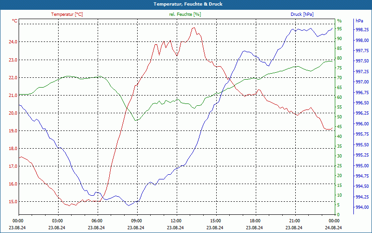The width and height of the screenshot is (372, 233).
Task: Click the blue '996,00' pressure axis value
Action: tap(362, 124)
